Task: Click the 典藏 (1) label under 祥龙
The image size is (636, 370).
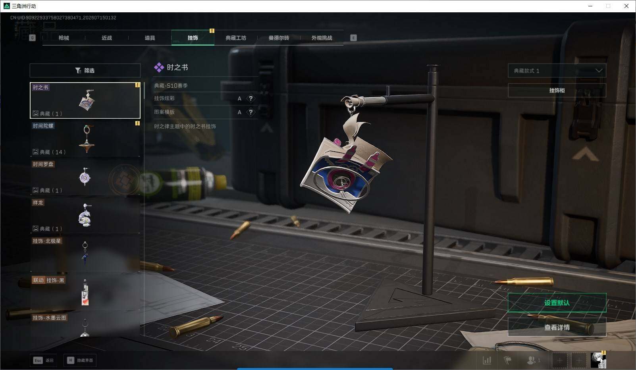Action: click(x=47, y=229)
